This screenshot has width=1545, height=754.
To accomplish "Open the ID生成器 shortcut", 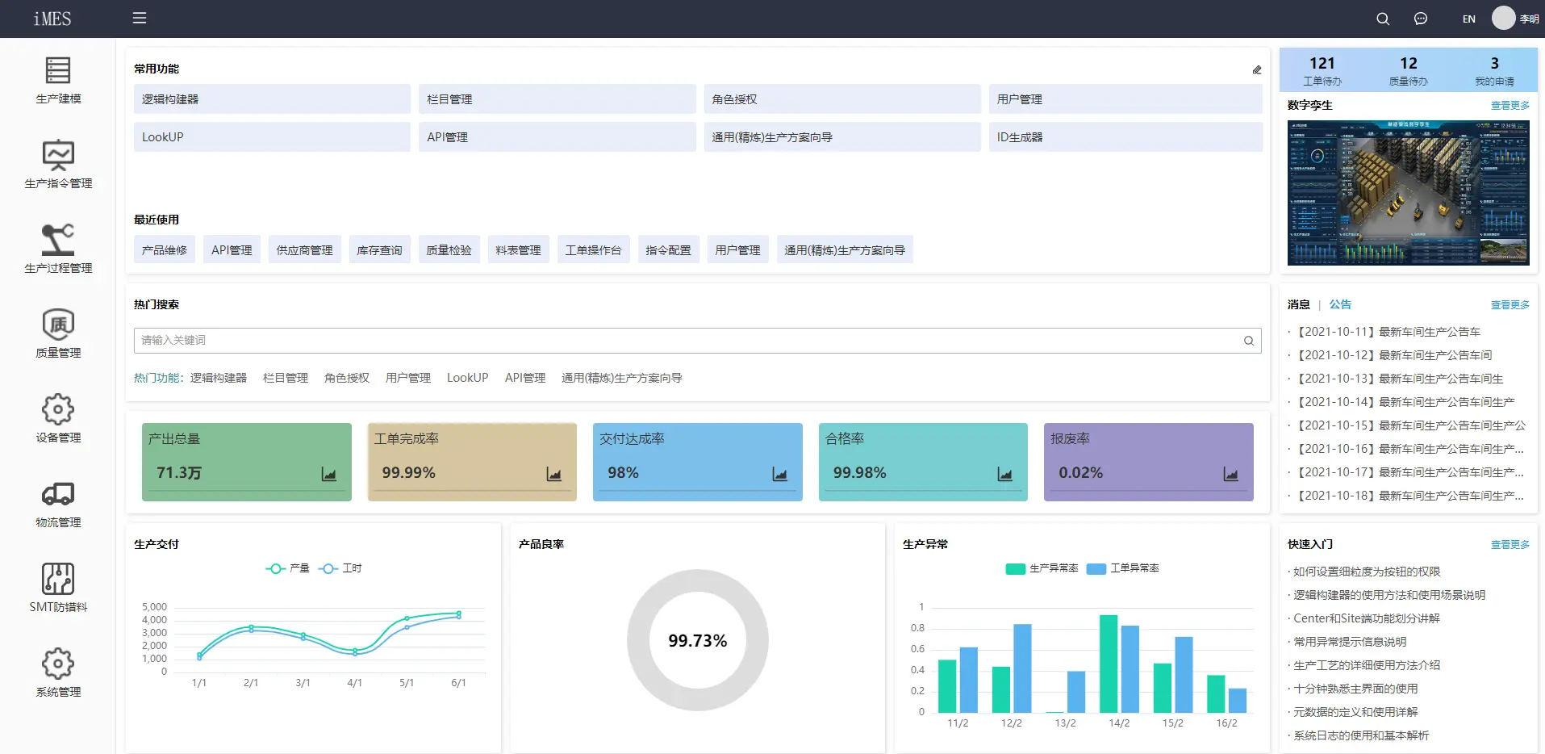I will 1125,137.
